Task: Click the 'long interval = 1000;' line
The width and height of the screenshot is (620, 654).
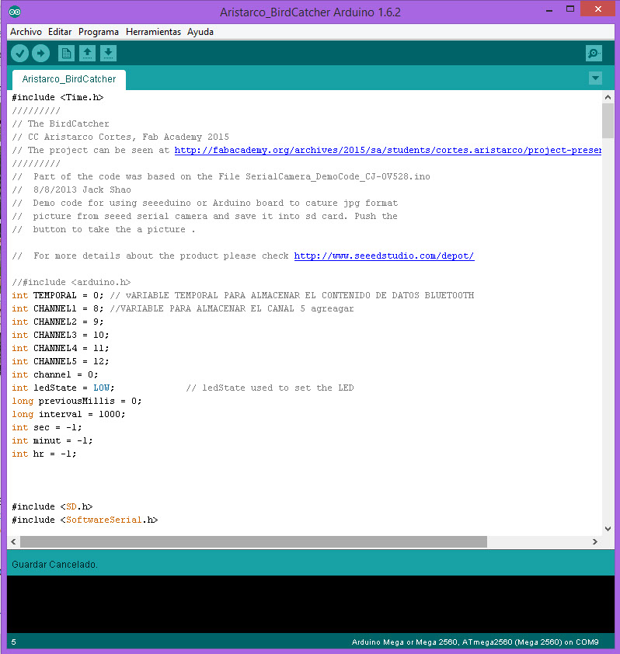Action: (68, 414)
